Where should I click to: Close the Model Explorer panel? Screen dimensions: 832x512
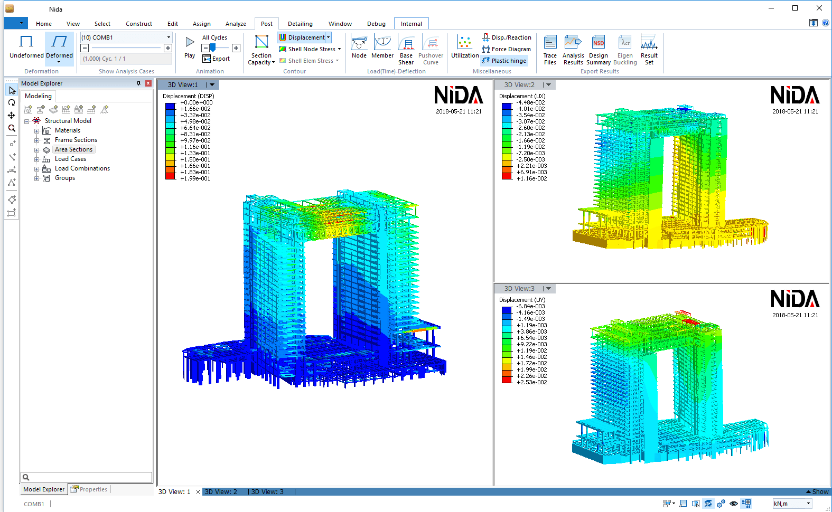[148, 83]
